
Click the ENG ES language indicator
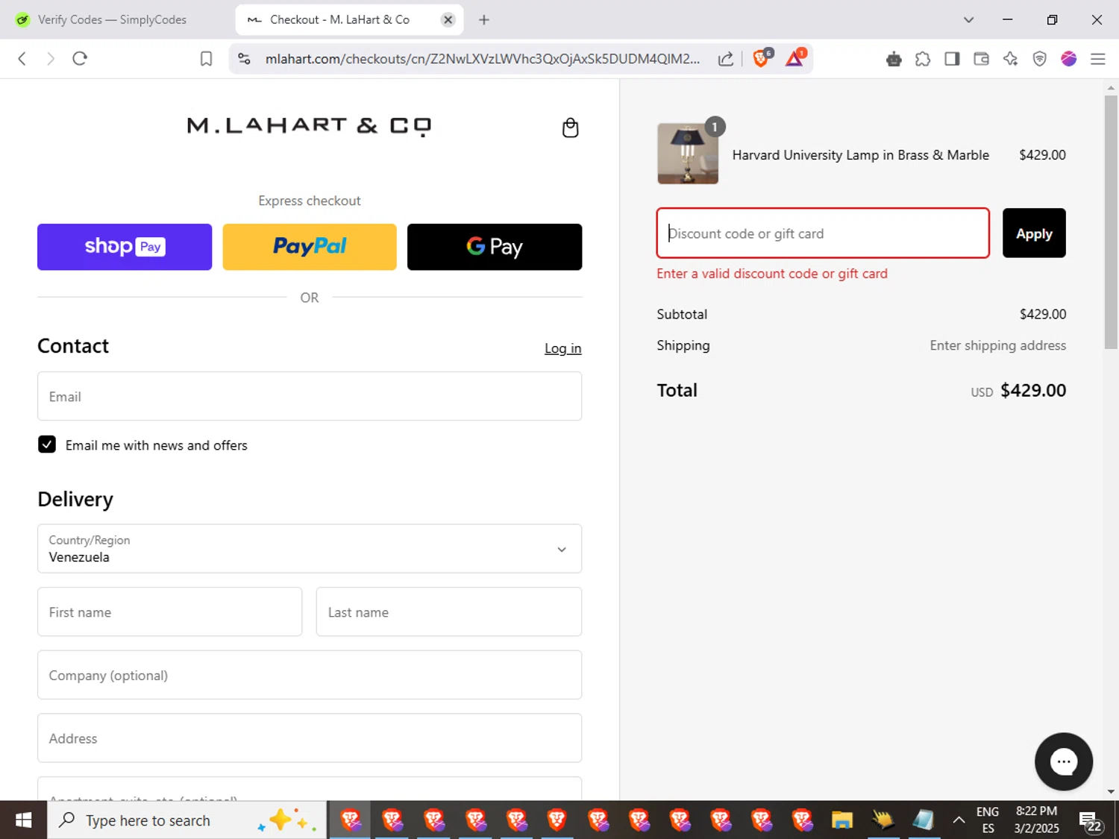tap(988, 820)
